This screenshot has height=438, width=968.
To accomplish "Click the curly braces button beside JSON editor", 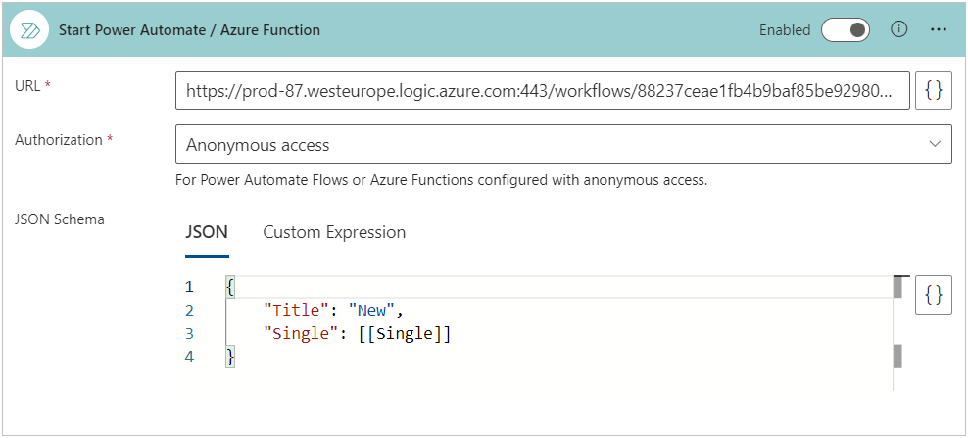I will pyautogui.click(x=934, y=295).
